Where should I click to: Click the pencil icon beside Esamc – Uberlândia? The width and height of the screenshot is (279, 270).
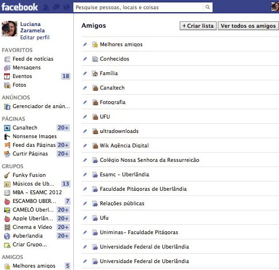pos(85,175)
